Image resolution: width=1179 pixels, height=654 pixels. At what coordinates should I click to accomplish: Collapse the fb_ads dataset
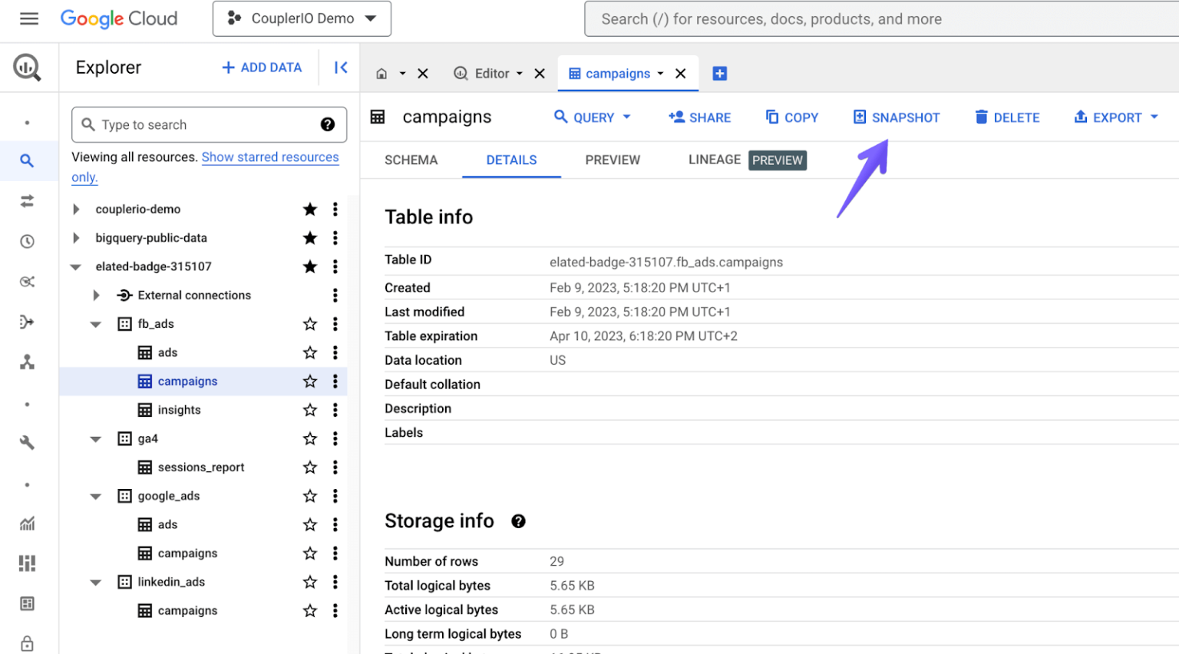click(x=95, y=323)
